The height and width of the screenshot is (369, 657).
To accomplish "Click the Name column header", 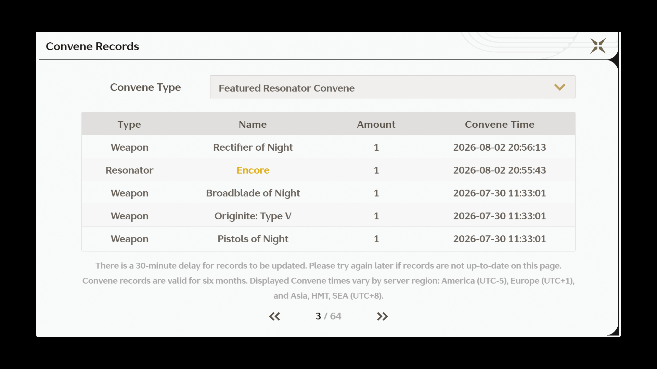I will [x=253, y=124].
